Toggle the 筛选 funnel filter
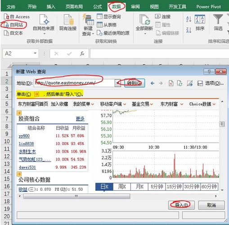 tap(218, 22)
